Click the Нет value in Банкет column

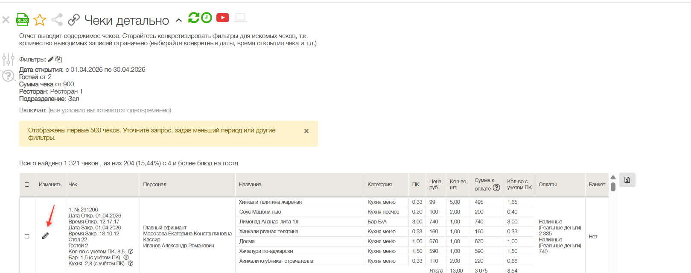[593, 237]
